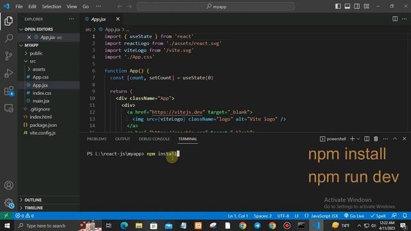411x231 pixels.
Task: Open the Source Control view
Action: click(8, 56)
